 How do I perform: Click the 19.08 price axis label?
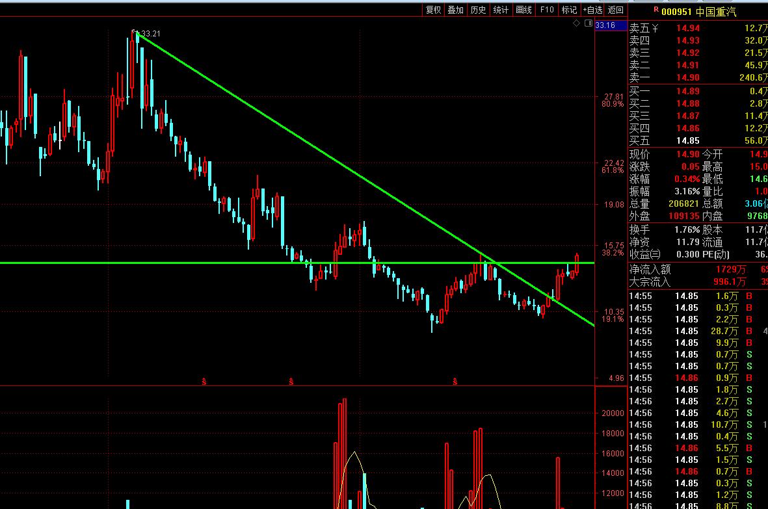coord(614,205)
